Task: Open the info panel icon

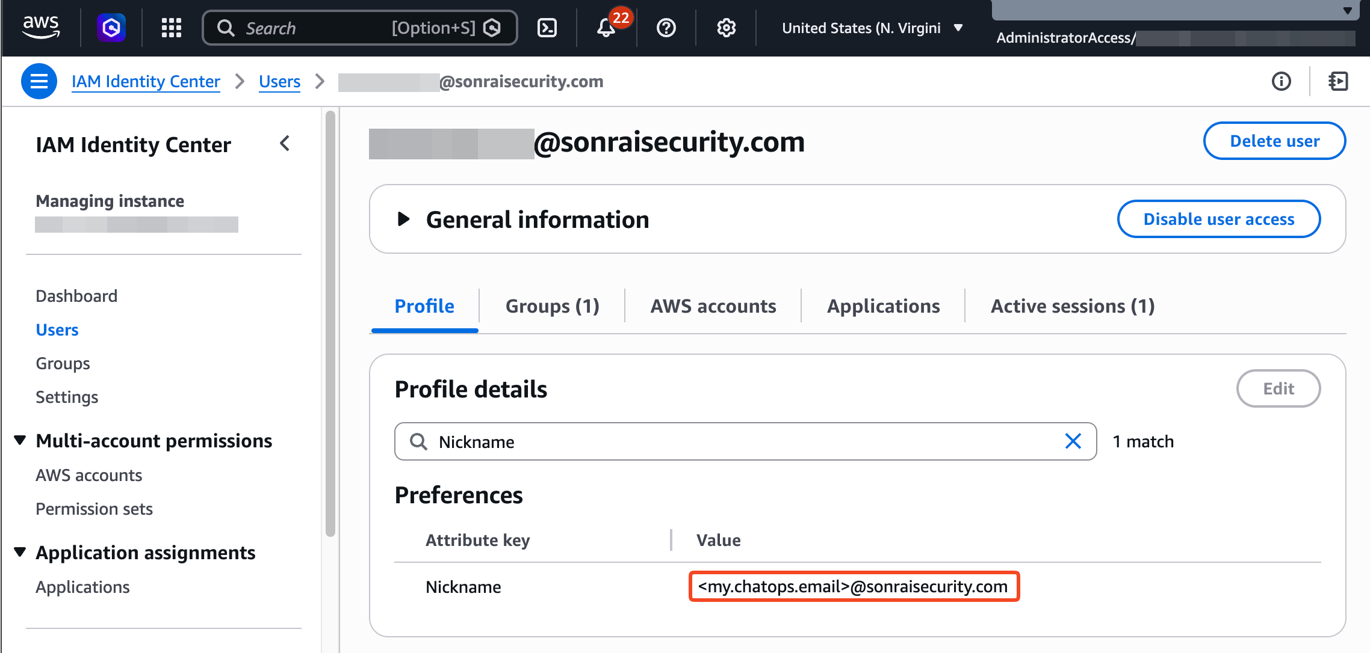Action: click(x=1282, y=81)
